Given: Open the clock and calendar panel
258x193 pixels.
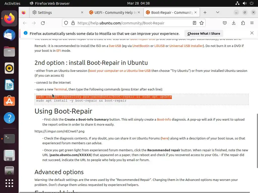Looking at the screenshot, I should [138, 3].
